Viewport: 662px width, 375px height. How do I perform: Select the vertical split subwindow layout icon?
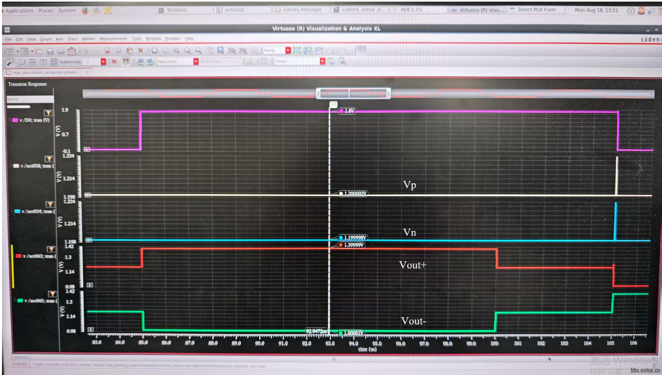(x=43, y=62)
